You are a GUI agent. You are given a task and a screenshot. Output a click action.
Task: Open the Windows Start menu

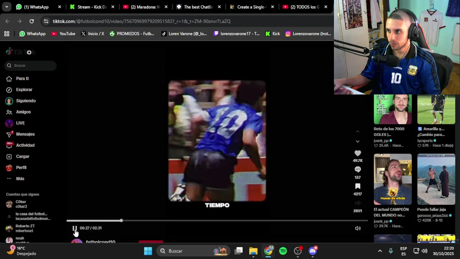click(x=148, y=251)
